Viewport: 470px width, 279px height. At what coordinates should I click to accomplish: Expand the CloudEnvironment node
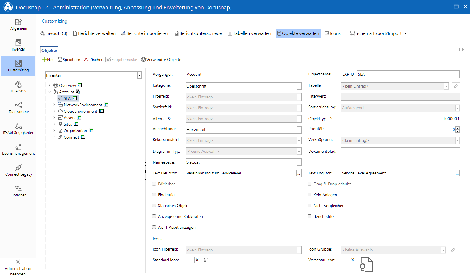54,111
